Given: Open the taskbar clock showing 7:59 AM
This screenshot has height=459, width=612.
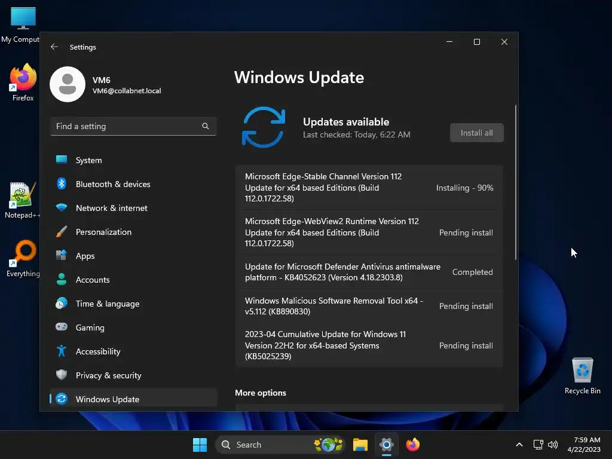Looking at the screenshot, I should [584, 445].
